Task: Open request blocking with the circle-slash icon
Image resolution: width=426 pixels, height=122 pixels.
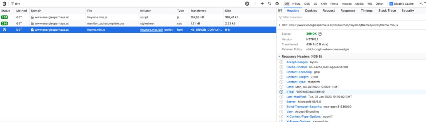Action: 277,4
